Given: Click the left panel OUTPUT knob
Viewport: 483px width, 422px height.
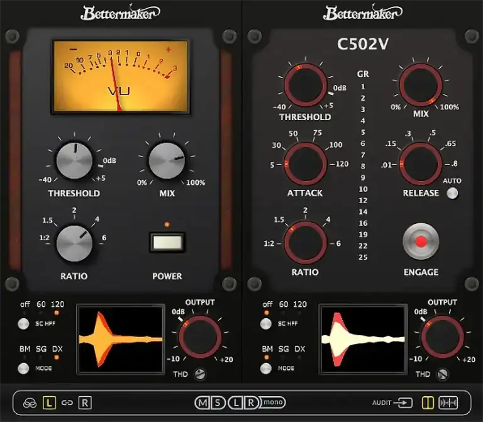Looking at the screenshot, I should pyautogui.click(x=200, y=336).
